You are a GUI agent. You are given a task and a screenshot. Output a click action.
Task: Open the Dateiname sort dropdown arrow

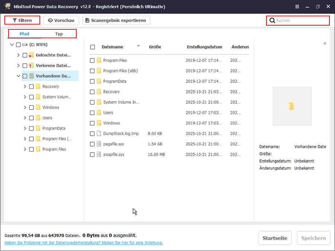click(138, 46)
